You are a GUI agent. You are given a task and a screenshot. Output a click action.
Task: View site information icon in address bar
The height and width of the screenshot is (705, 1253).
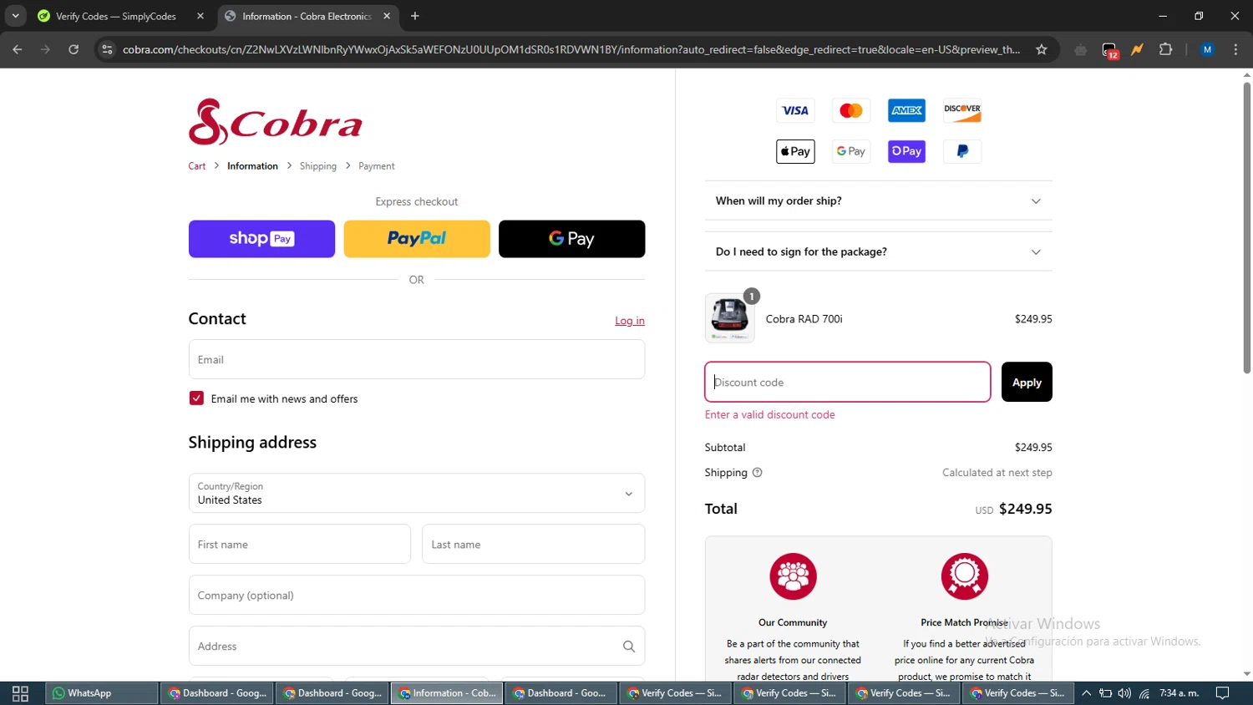(x=107, y=49)
